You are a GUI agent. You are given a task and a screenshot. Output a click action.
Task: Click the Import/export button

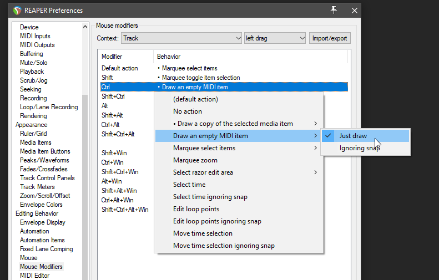click(x=330, y=38)
